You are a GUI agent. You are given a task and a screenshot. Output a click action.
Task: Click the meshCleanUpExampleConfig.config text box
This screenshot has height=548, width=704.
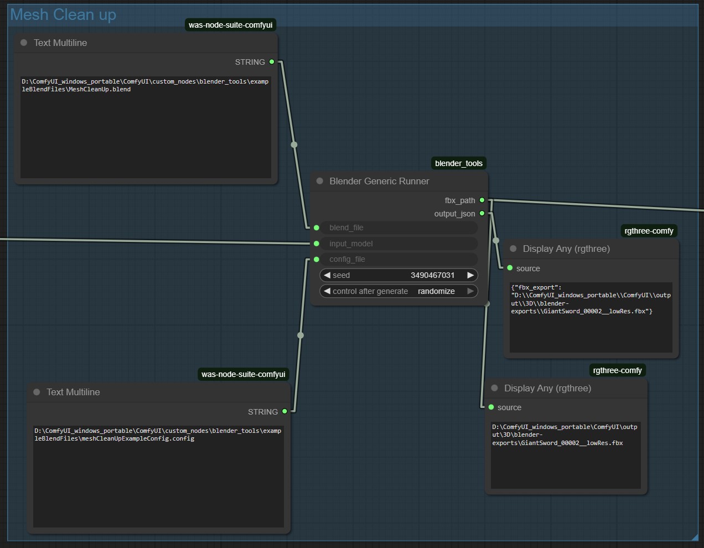tap(158, 477)
